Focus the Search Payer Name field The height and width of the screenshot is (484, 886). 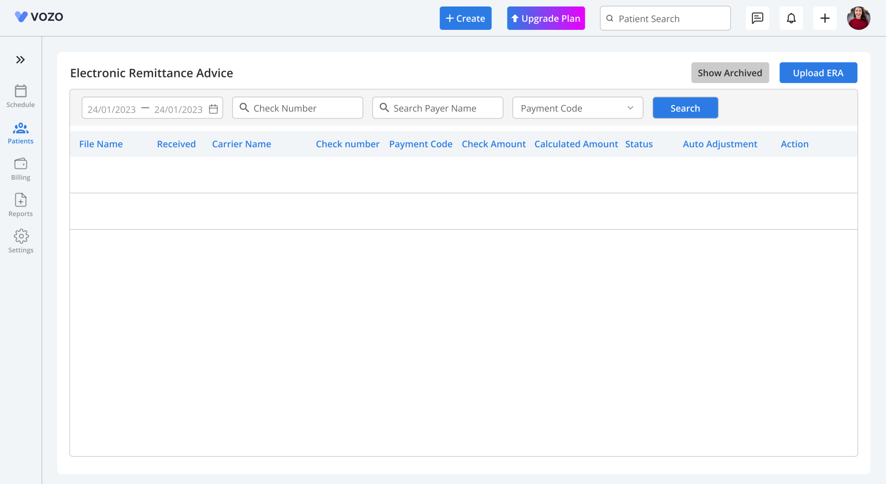click(443, 108)
